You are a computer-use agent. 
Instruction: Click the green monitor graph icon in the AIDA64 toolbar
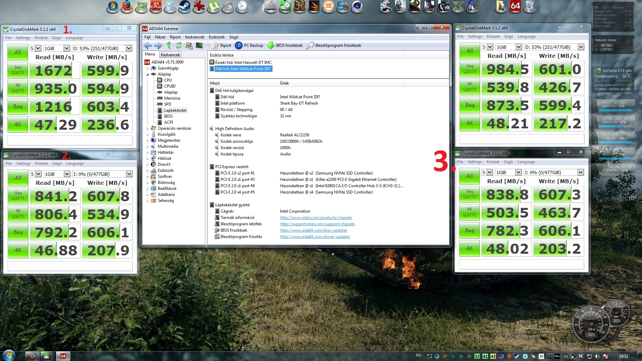pos(199,45)
